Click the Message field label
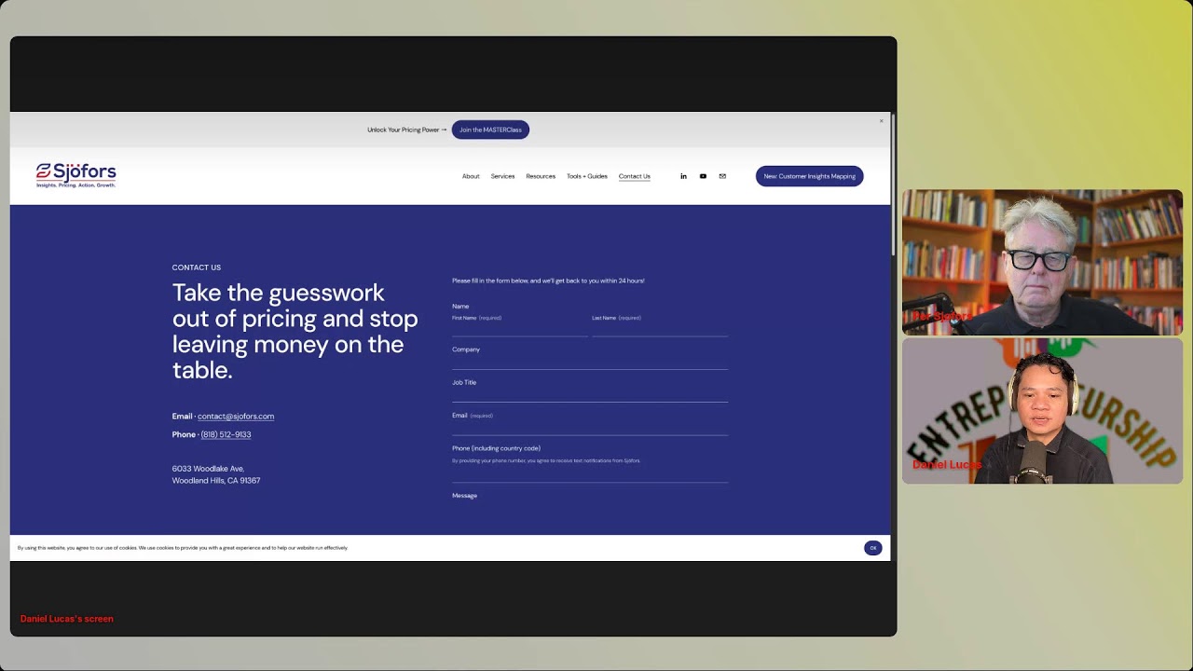Image resolution: width=1193 pixels, height=671 pixels. coord(464,496)
